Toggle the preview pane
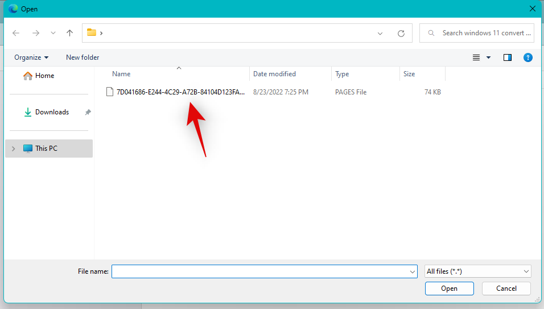The height and width of the screenshot is (309, 544). [x=508, y=57]
